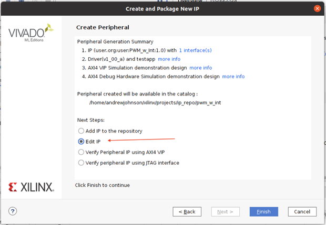Open more info link for Driver and testapp
Viewport: 326px width, 225px height.
click(x=169, y=59)
